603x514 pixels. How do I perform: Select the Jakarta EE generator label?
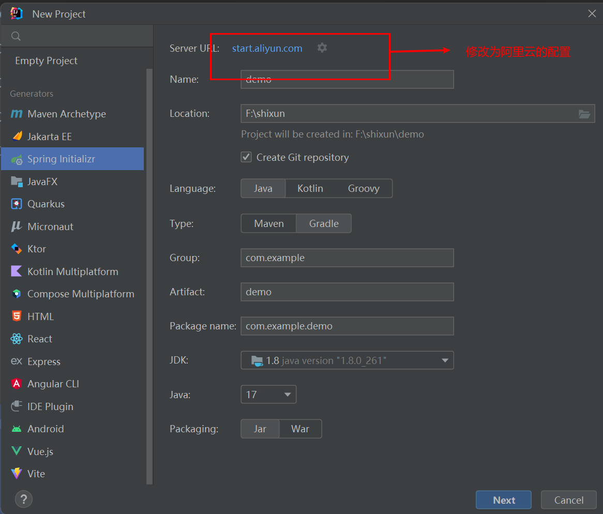(x=50, y=137)
